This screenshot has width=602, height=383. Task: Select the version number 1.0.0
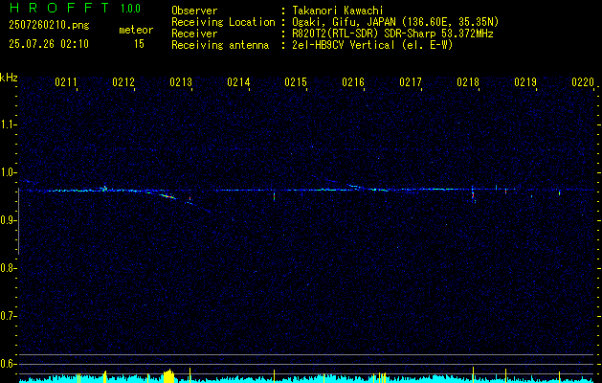130,9
